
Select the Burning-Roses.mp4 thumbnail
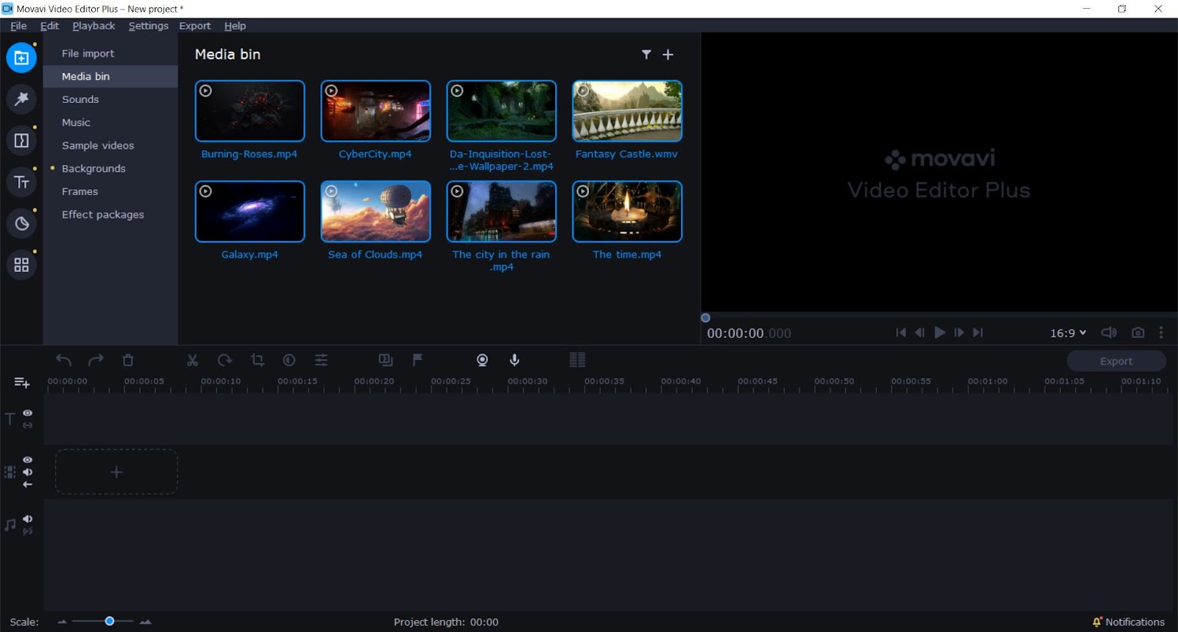(x=250, y=110)
